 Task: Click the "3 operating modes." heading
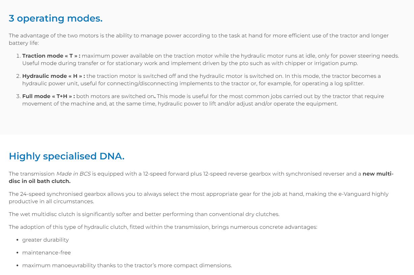click(56, 19)
